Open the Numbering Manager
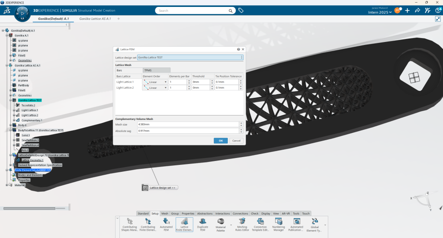 tap(279, 225)
